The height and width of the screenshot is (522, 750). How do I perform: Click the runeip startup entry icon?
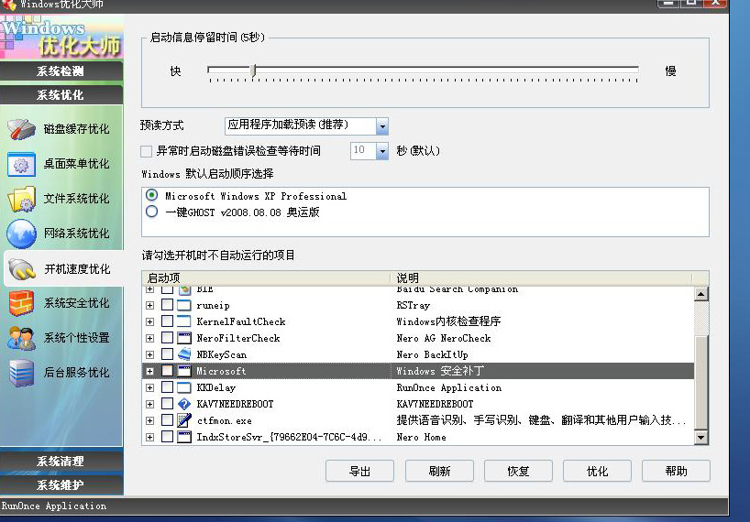pyautogui.click(x=184, y=306)
